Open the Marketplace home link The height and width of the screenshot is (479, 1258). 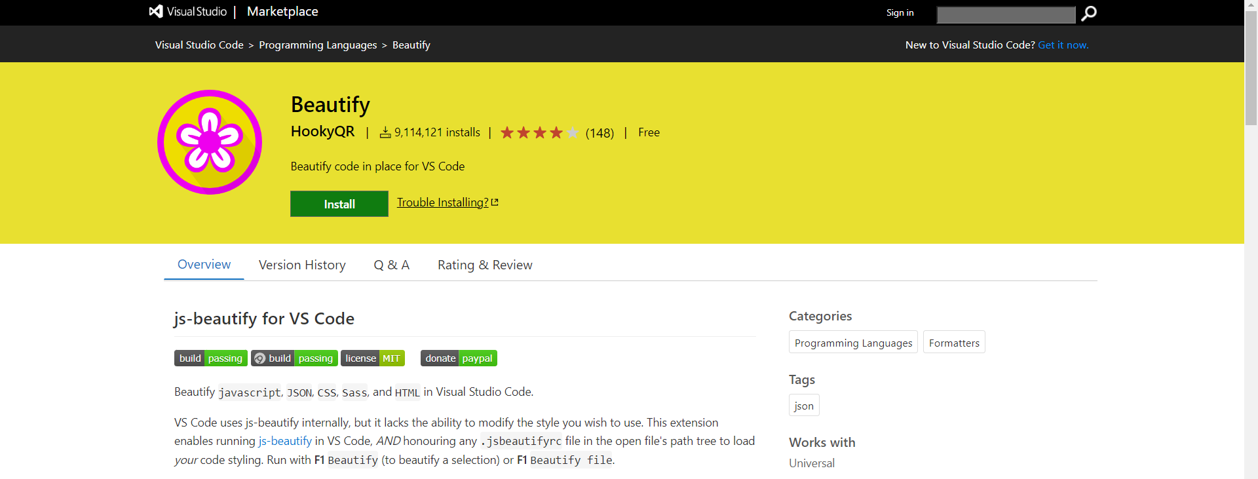point(282,11)
